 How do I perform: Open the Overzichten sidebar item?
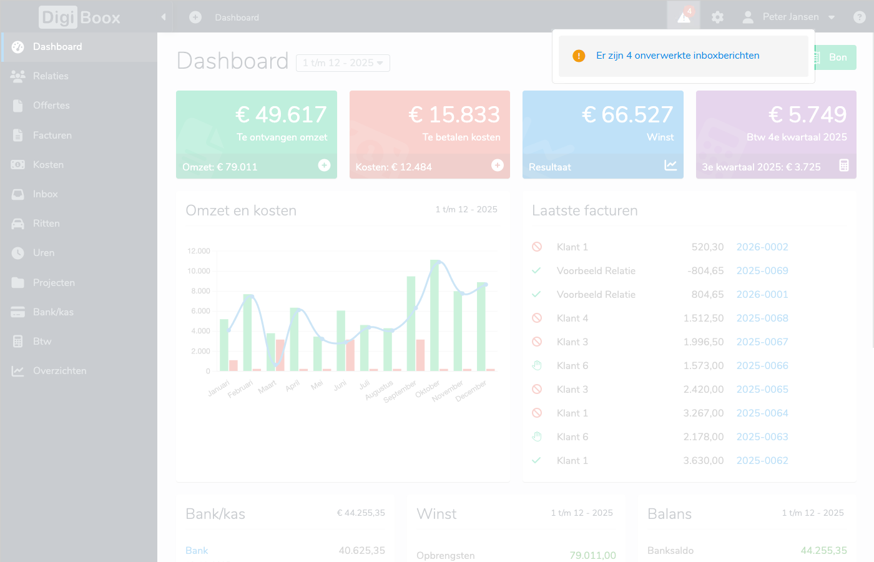(x=60, y=371)
